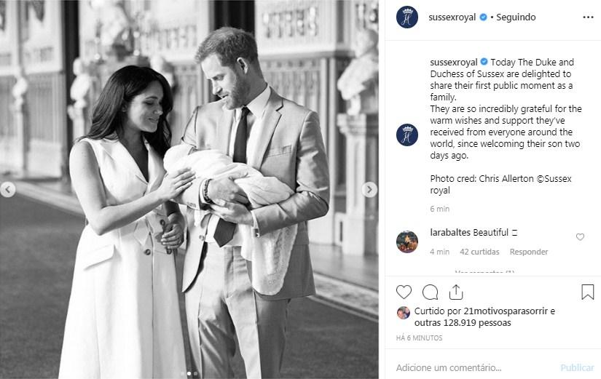601x379 pixels.
Task: Click the sussexroyal username in the header
Action: (x=452, y=17)
